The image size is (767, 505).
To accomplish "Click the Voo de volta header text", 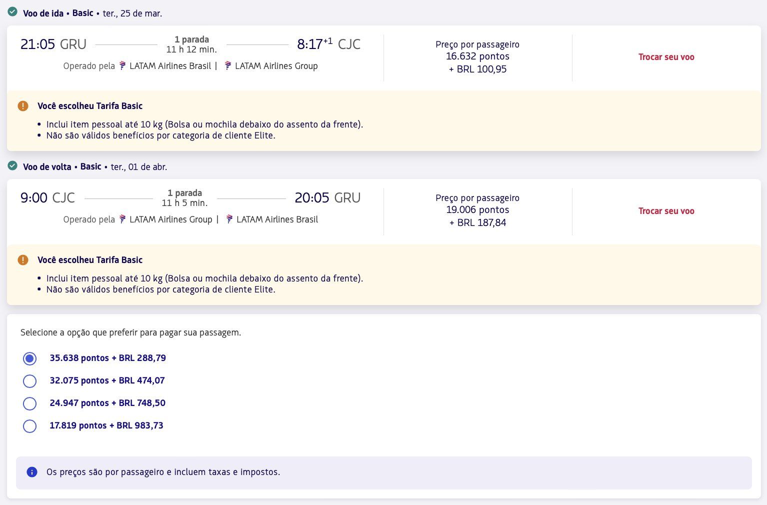I will coord(47,167).
